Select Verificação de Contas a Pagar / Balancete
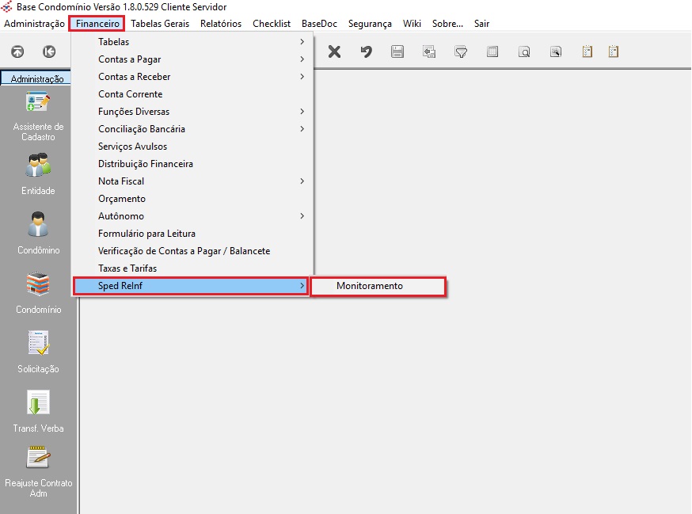The width and height of the screenshot is (692, 514). [x=192, y=251]
